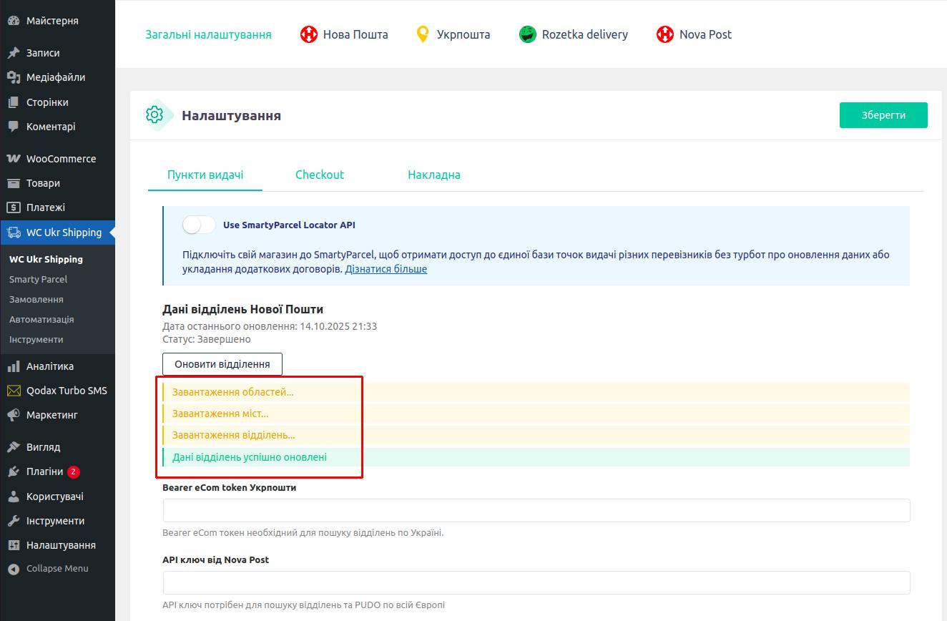Click the WooCommerce icon in sidebar
This screenshot has height=621, width=947.
pos(14,159)
